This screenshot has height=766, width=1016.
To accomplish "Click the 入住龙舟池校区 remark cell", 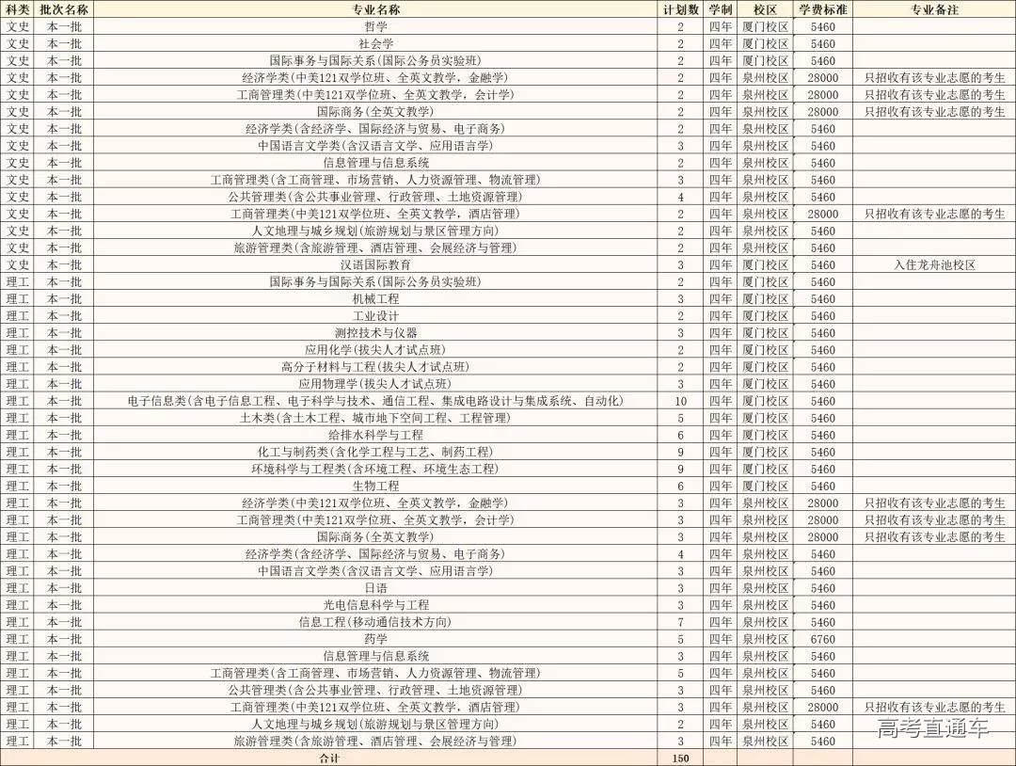I will 934,265.
